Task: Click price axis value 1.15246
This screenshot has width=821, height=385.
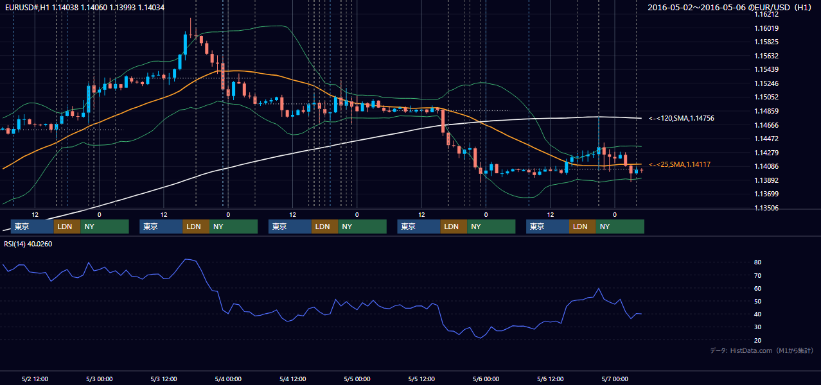Action: (766, 83)
